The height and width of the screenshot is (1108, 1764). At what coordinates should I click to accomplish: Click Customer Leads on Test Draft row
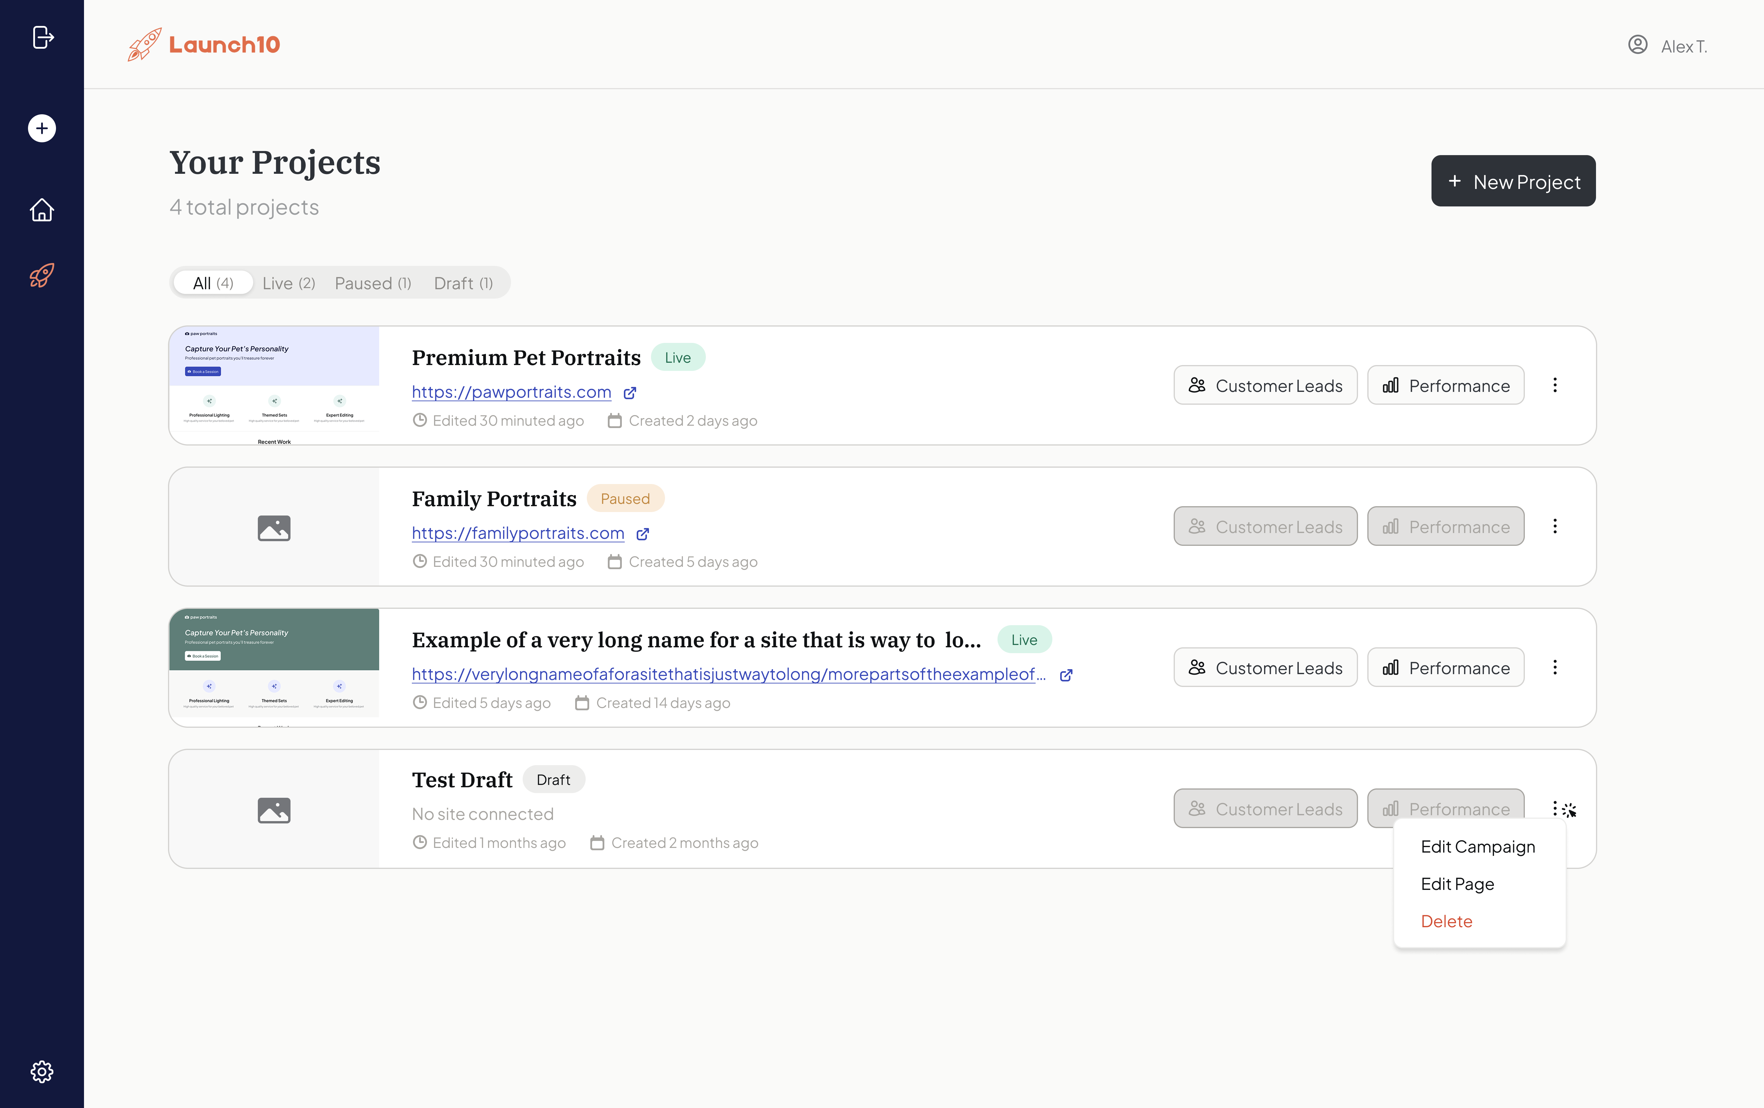(1265, 809)
